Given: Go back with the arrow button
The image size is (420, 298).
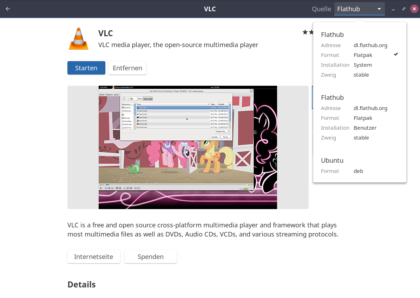Looking at the screenshot, I should click(8, 9).
